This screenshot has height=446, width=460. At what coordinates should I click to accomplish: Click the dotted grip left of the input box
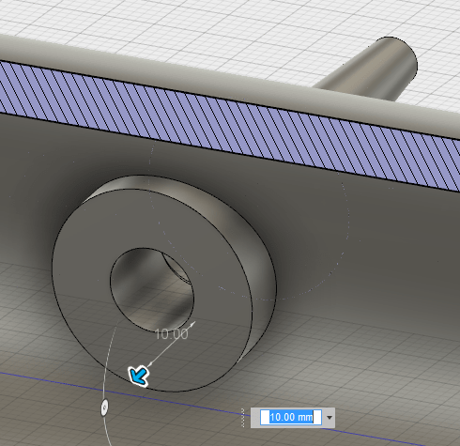click(243, 418)
